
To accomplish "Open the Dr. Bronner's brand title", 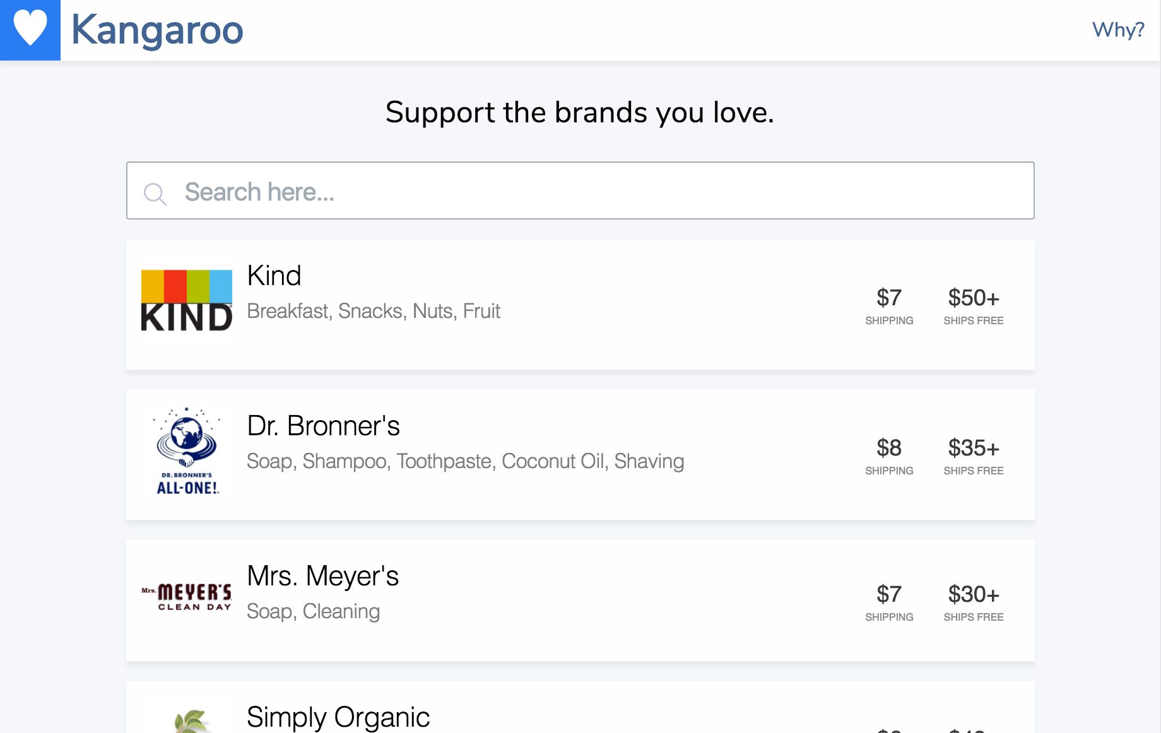I will click(323, 426).
